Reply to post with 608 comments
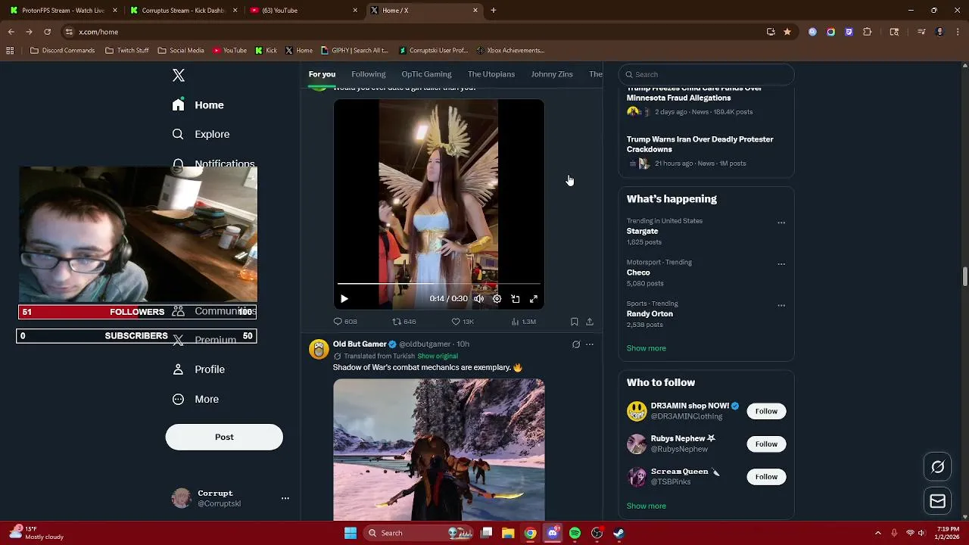This screenshot has height=545, width=969. 345,322
